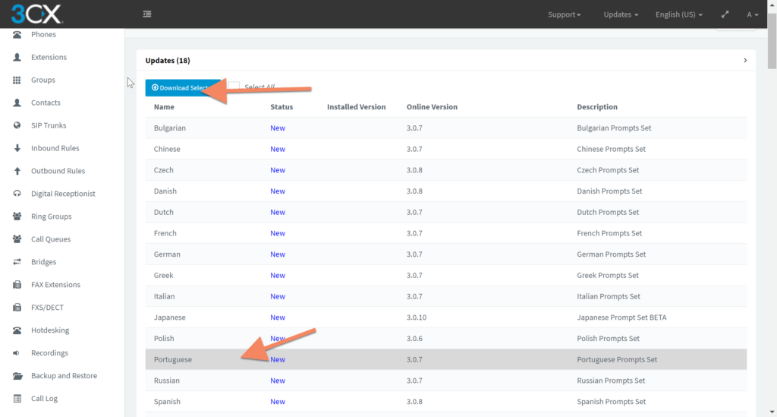Click the Backup and Restore folder icon
Screen dimensions: 777x417
(x=17, y=376)
